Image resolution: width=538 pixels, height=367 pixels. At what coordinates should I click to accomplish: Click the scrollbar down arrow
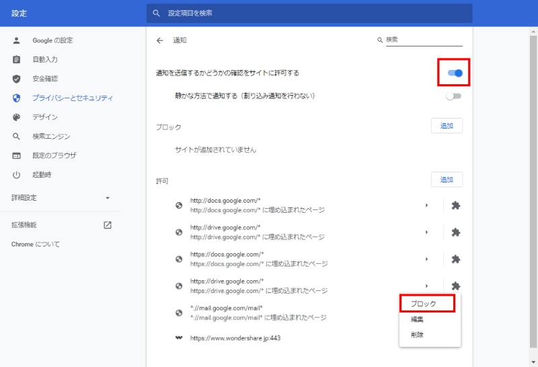[x=533, y=362]
